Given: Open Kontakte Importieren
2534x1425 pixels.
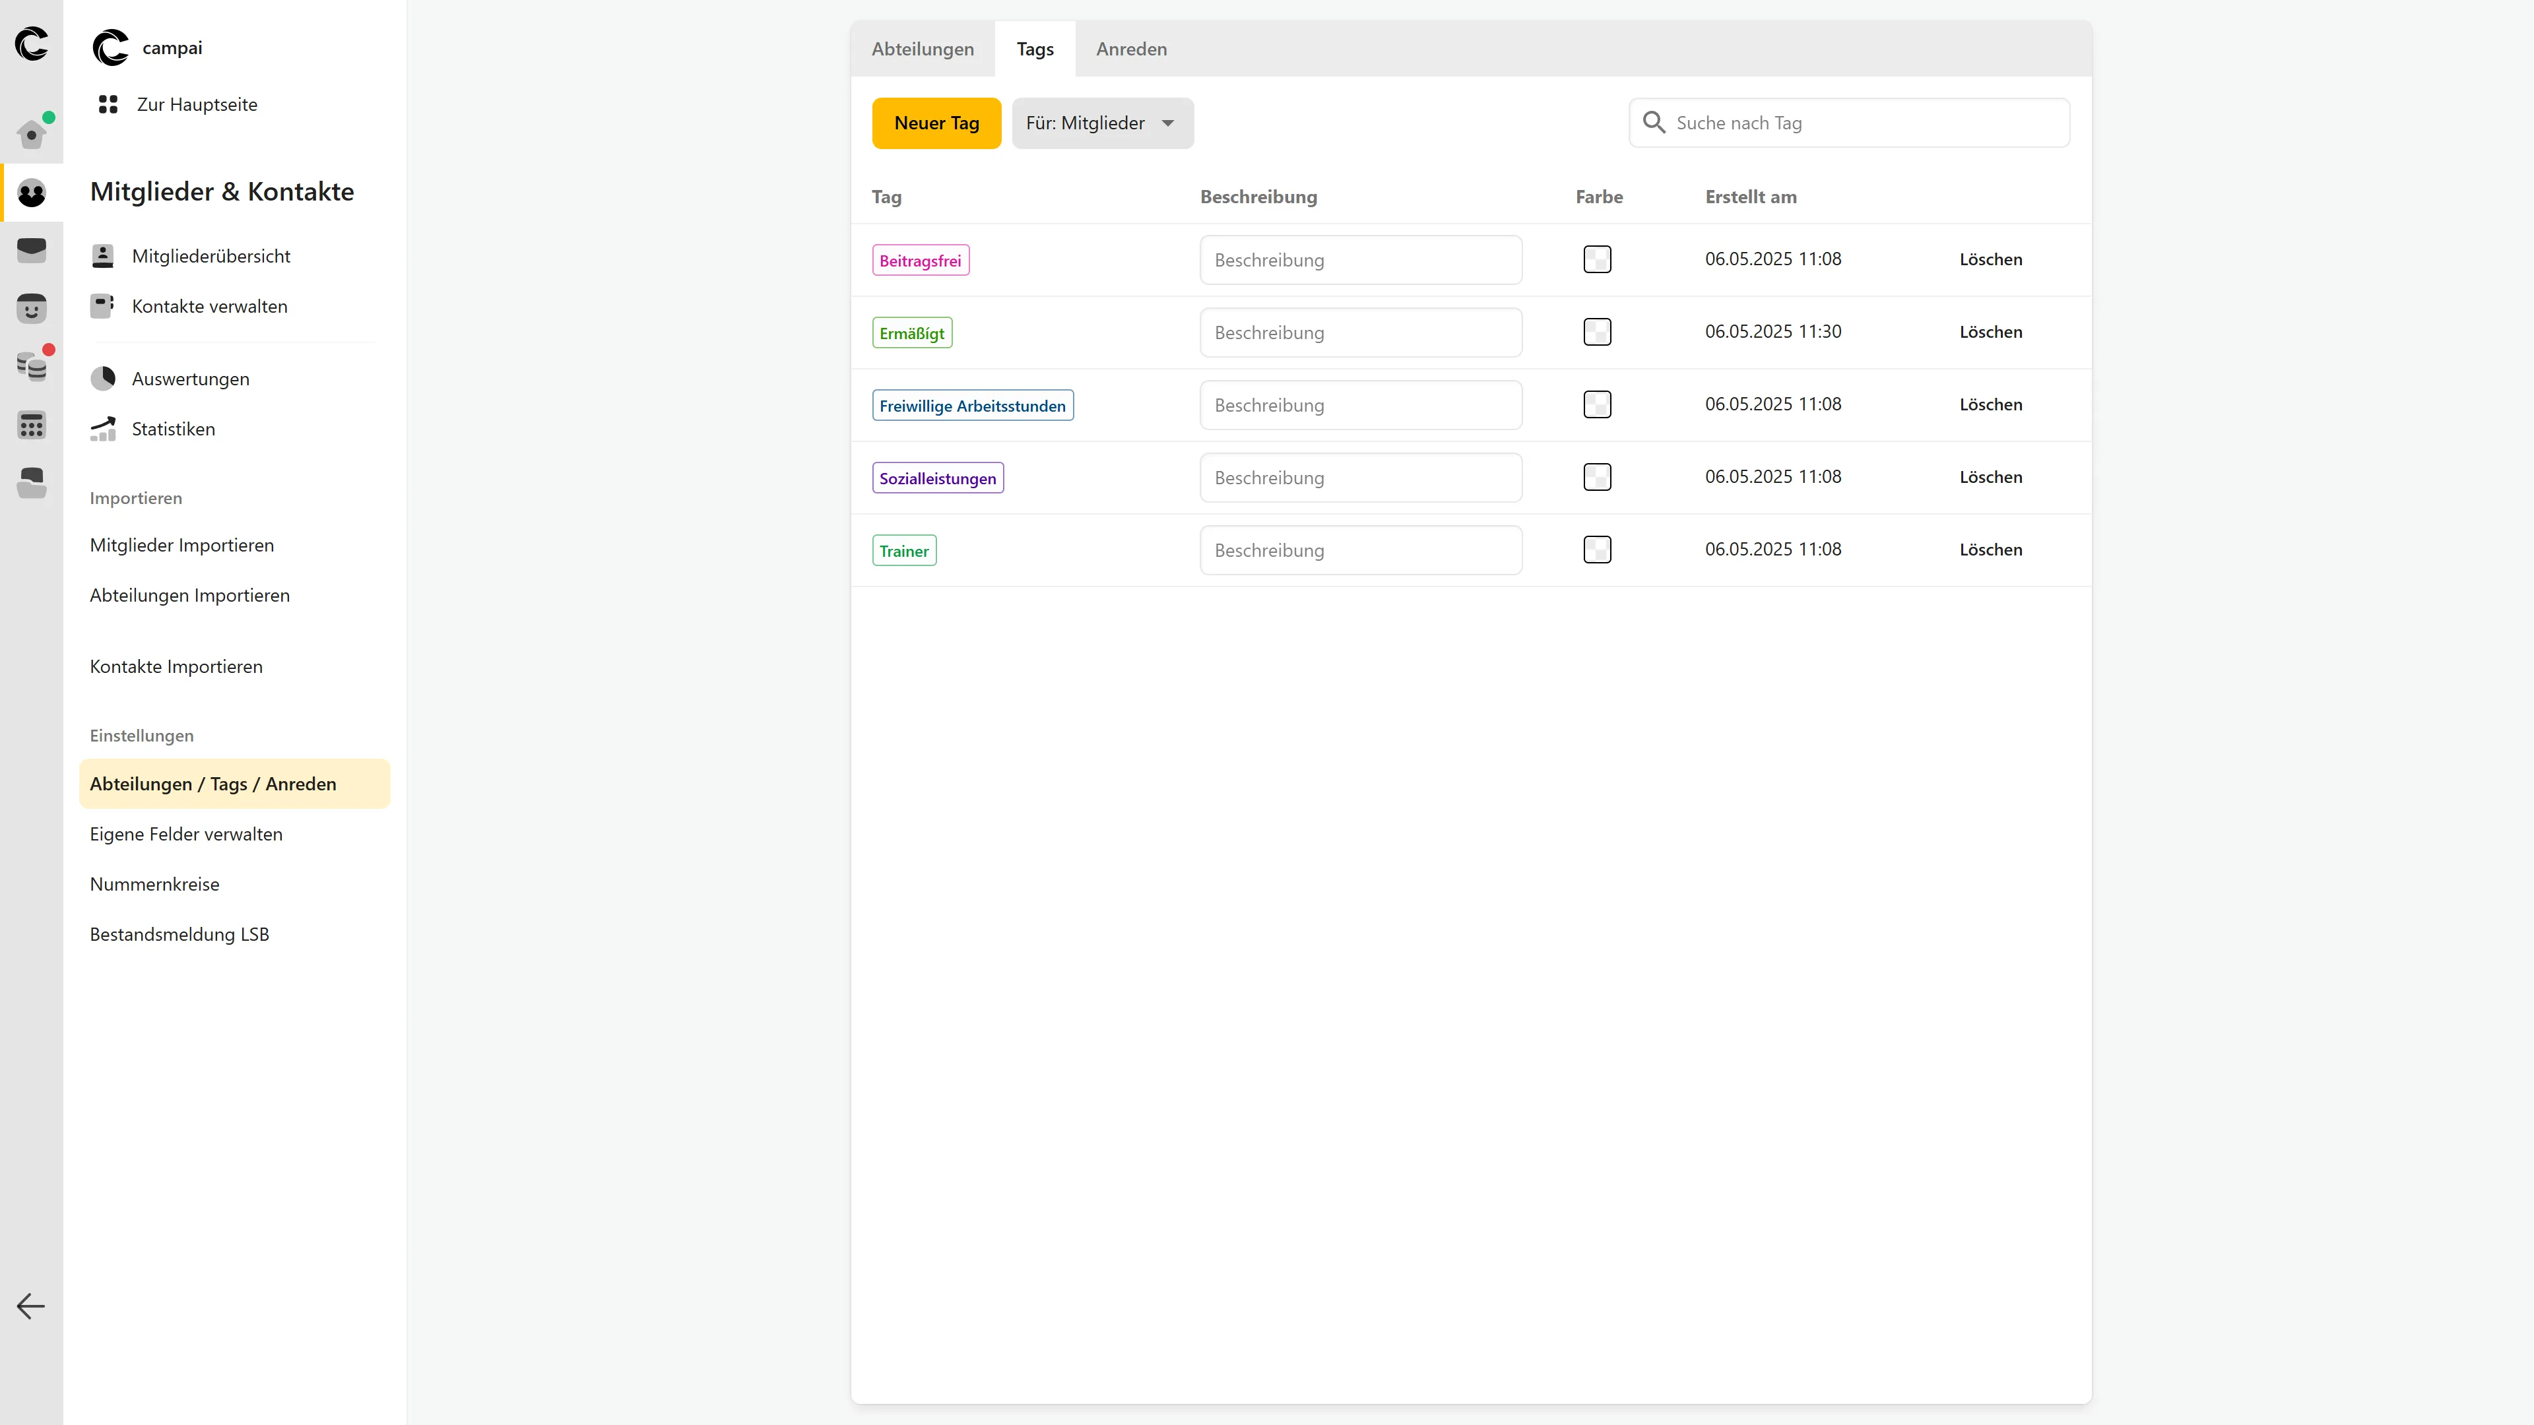Looking at the screenshot, I should tap(176, 667).
